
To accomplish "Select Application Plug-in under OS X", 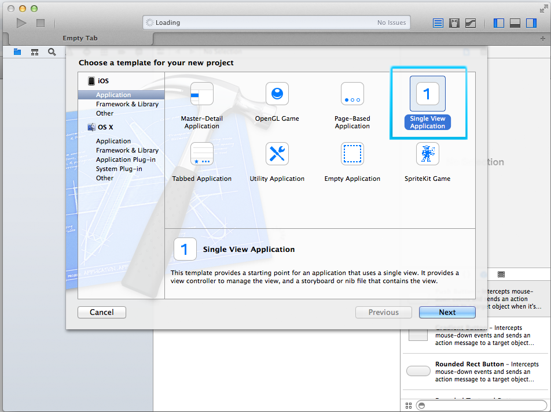I will click(x=126, y=159).
